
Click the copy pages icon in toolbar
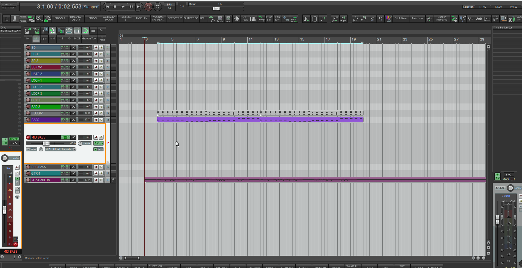7,19
